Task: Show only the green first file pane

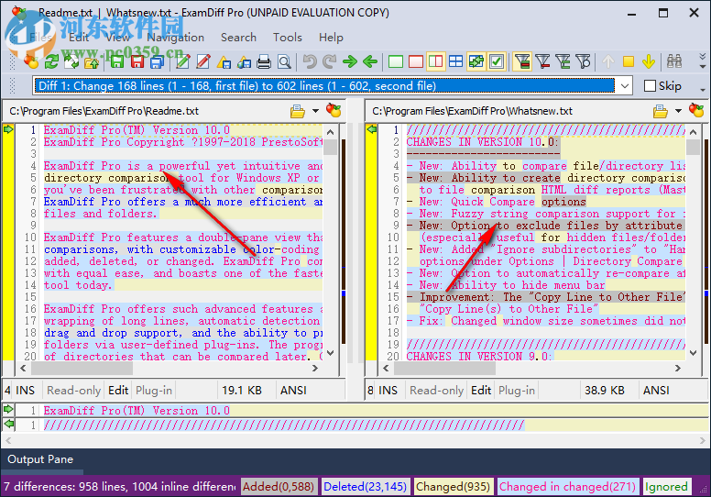Action: point(396,61)
